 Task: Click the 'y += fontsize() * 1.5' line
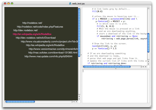(x=104, y=49)
